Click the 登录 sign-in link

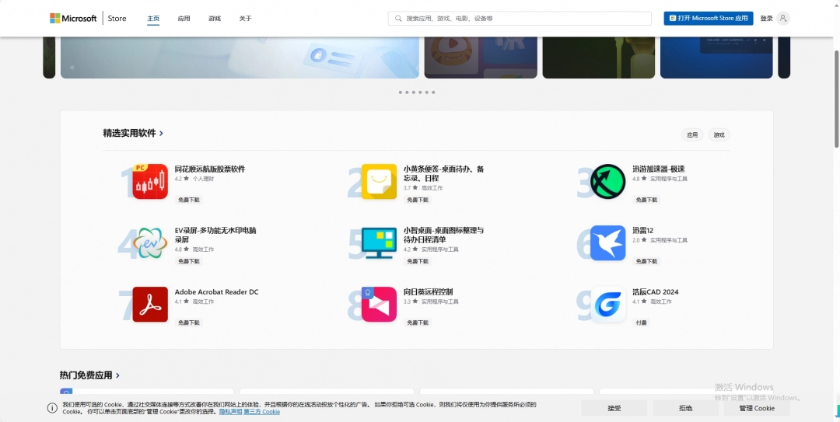point(766,18)
